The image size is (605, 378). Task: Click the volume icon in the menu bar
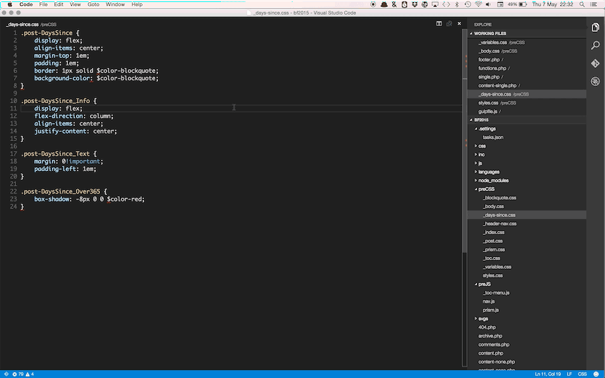click(x=488, y=4)
